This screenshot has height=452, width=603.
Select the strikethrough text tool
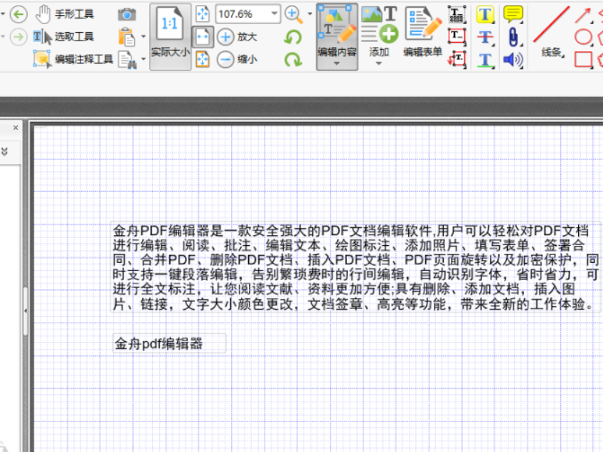point(485,37)
